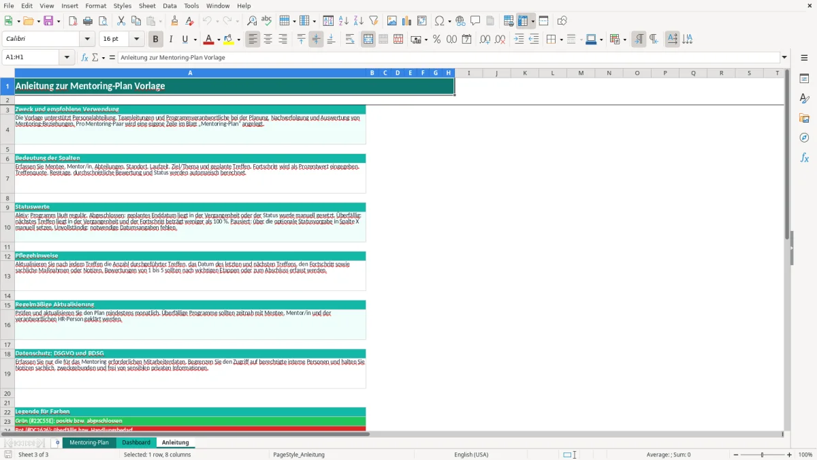Open Print Preview
Viewport: 817px width, 460px height.
(103, 21)
